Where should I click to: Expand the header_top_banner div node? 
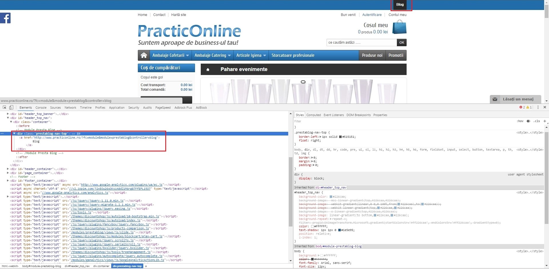pos(8,114)
